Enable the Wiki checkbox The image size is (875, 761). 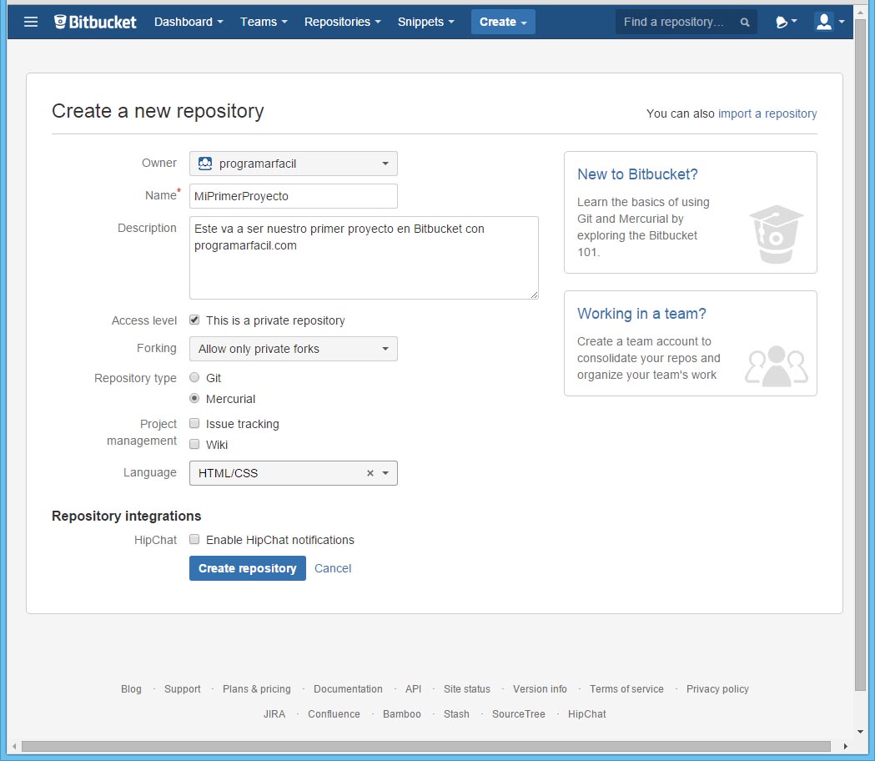[x=194, y=445]
